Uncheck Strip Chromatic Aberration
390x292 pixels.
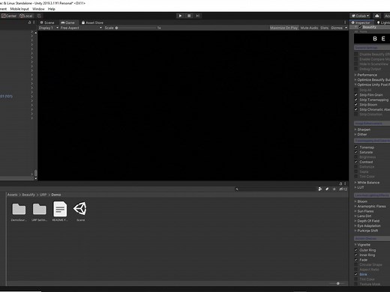coord(355,109)
